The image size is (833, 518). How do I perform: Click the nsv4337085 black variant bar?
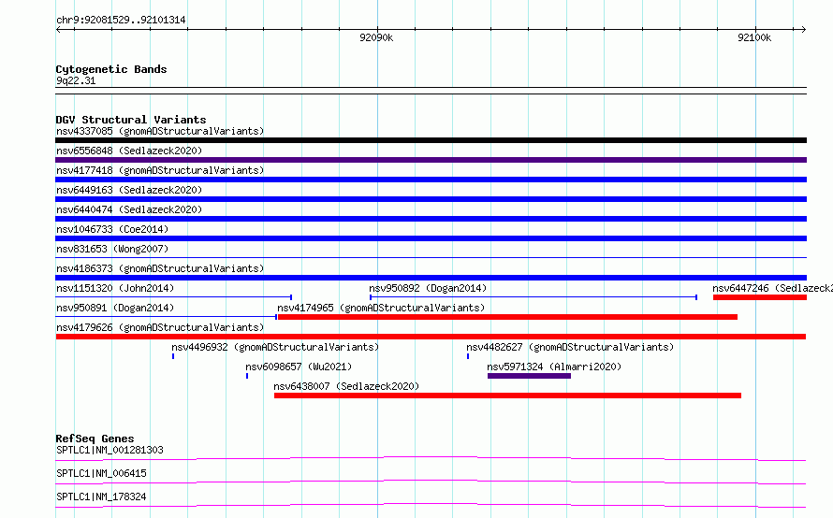[431, 140]
